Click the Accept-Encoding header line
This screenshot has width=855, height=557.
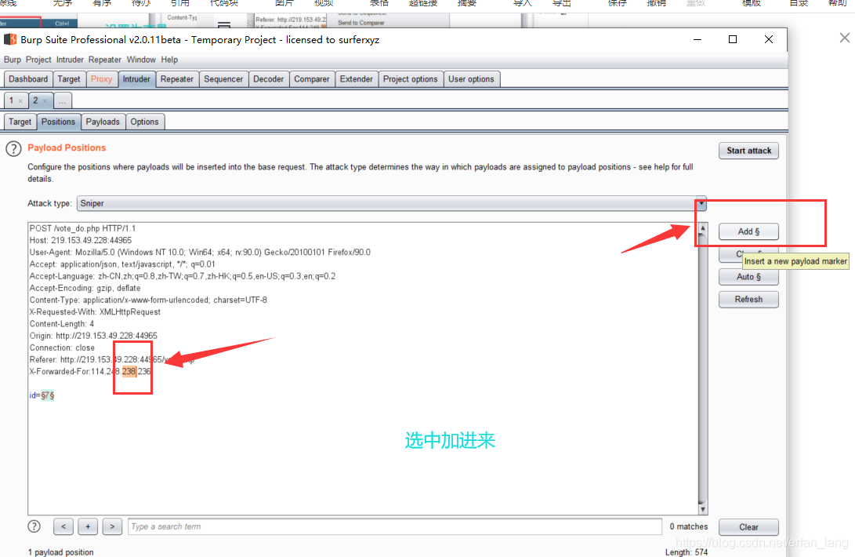coord(85,288)
